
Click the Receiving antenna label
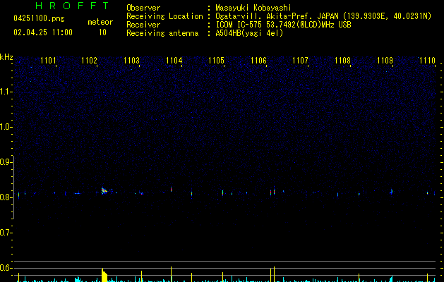point(162,33)
